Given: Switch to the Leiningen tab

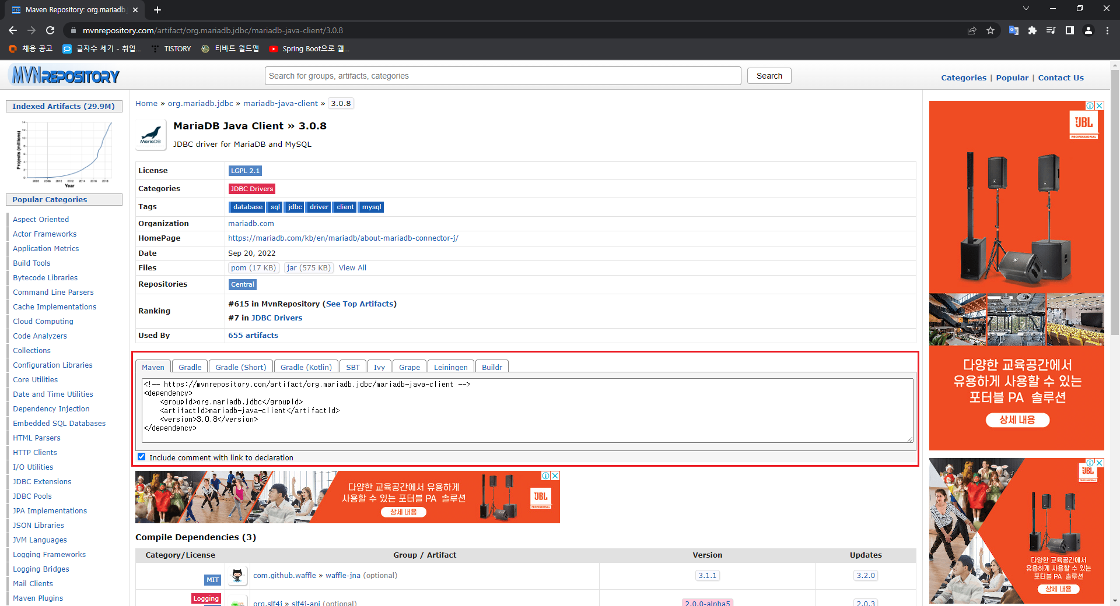Looking at the screenshot, I should (451, 367).
